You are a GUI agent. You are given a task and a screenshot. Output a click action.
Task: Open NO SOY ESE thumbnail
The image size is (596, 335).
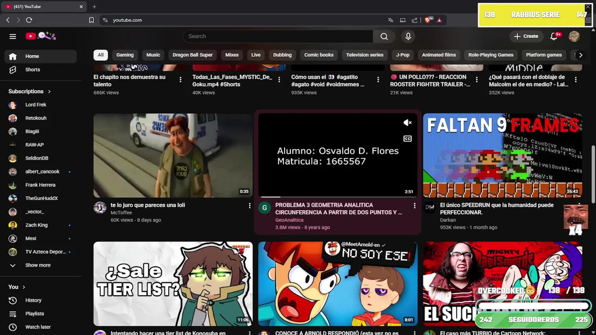338,284
